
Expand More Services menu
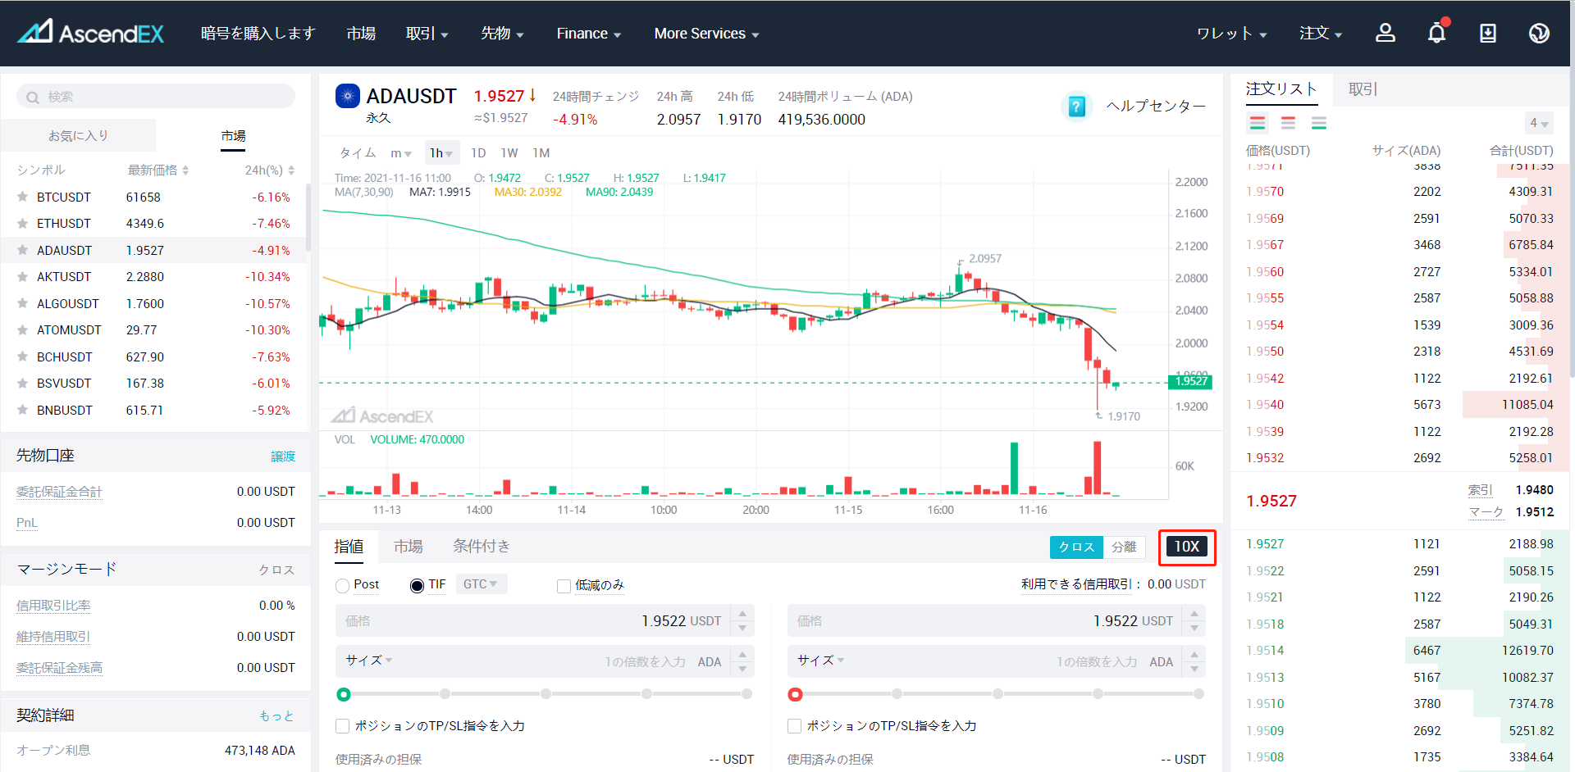pos(707,34)
